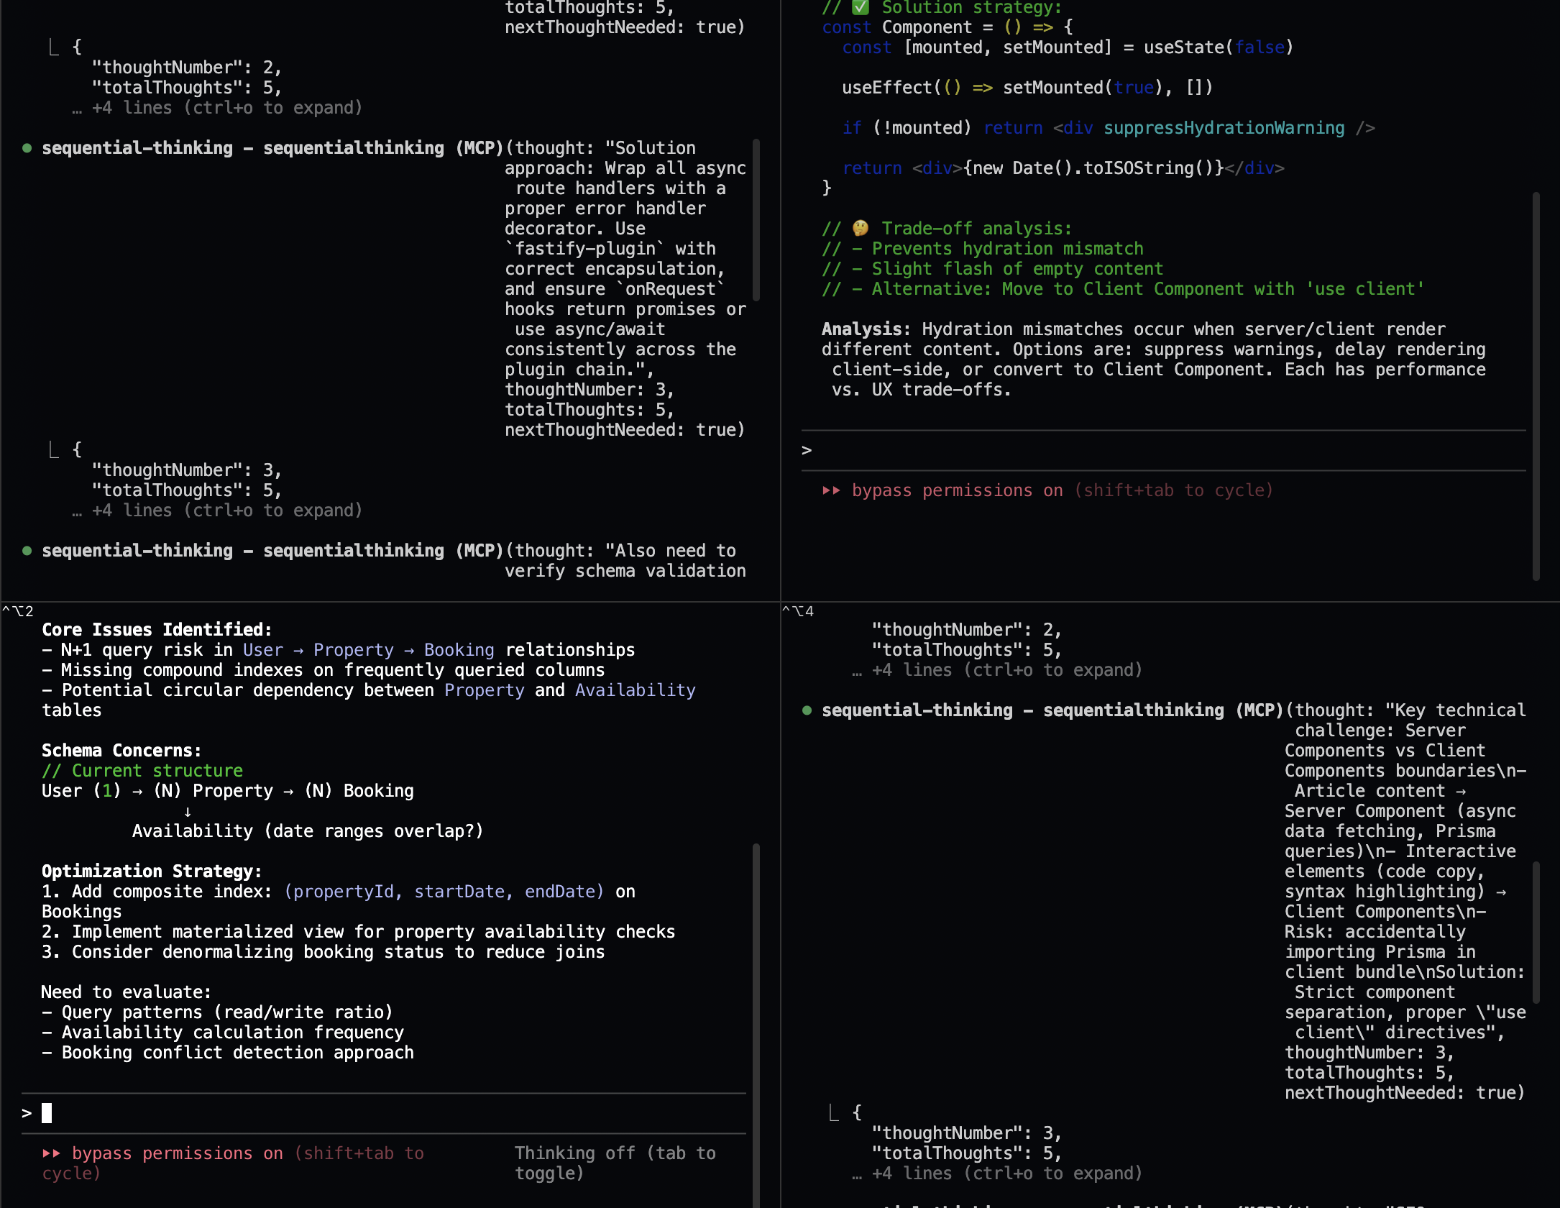Click the empty prompt input in top-right pane
Image resolution: width=1560 pixels, height=1208 pixels.
click(x=1150, y=450)
